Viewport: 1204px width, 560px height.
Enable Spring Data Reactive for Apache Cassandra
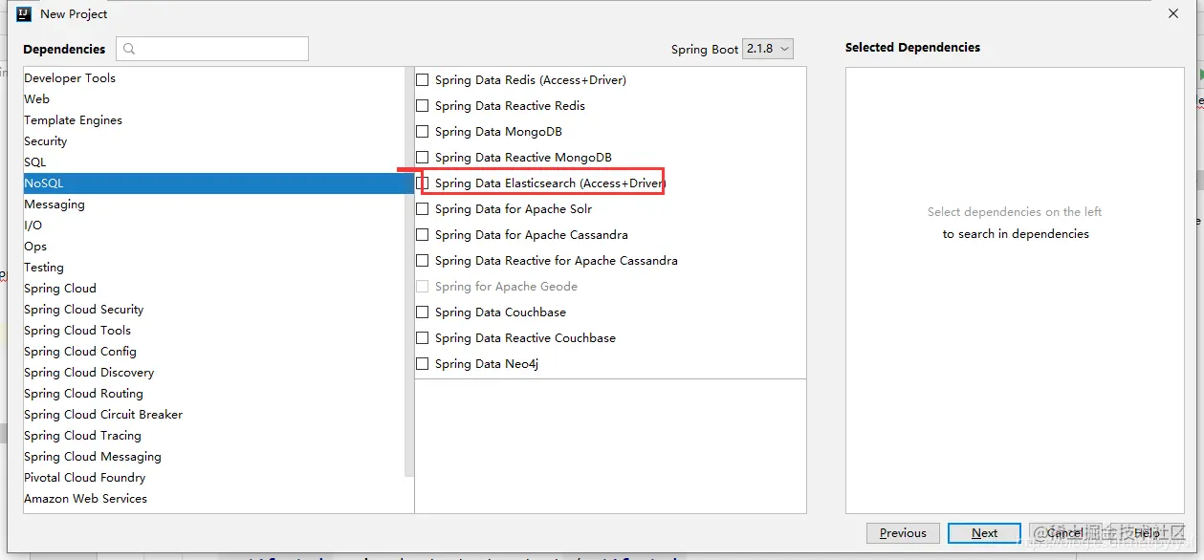click(x=422, y=261)
